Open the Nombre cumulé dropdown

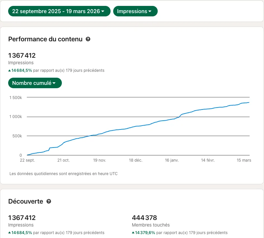[x=35, y=83]
